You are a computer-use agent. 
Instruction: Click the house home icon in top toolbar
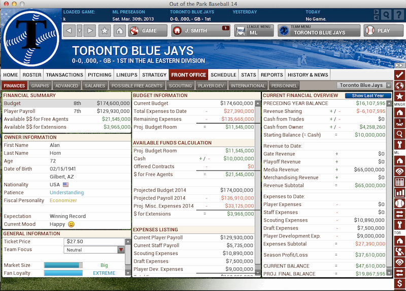[x=119, y=31]
